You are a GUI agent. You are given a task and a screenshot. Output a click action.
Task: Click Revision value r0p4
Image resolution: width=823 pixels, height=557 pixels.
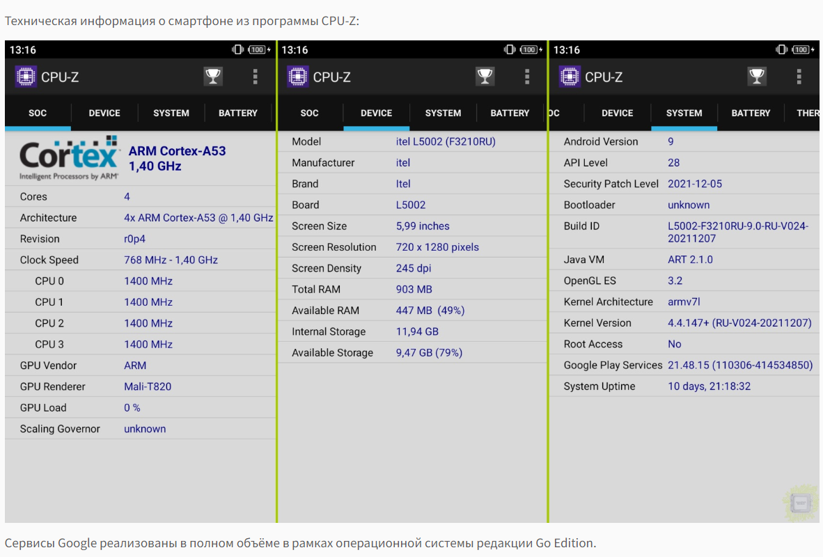coord(134,239)
